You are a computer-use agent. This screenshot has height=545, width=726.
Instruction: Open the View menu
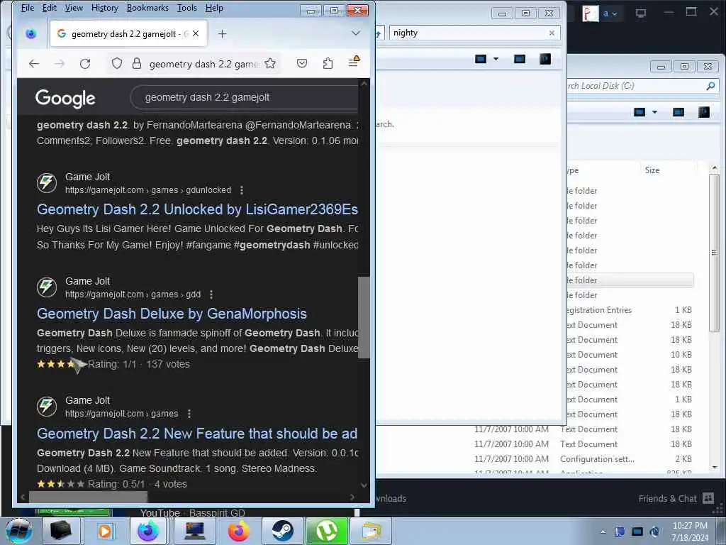(74, 8)
